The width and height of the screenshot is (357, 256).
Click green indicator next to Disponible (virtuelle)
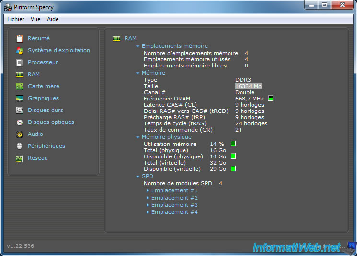233,168
